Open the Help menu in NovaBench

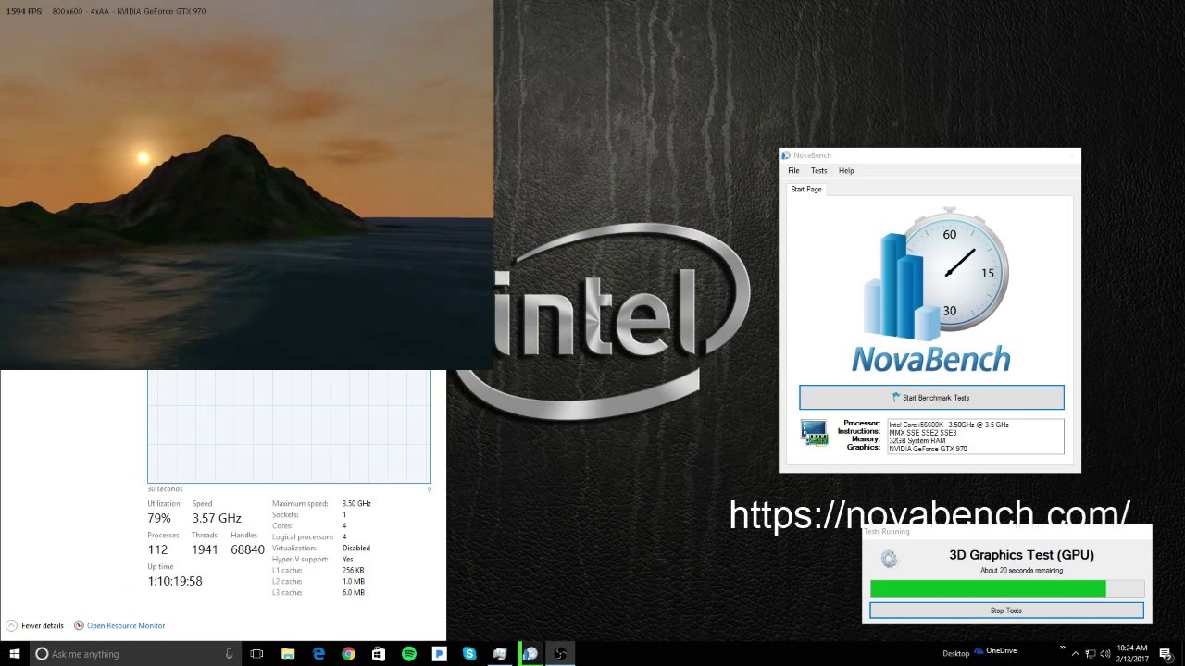(846, 170)
